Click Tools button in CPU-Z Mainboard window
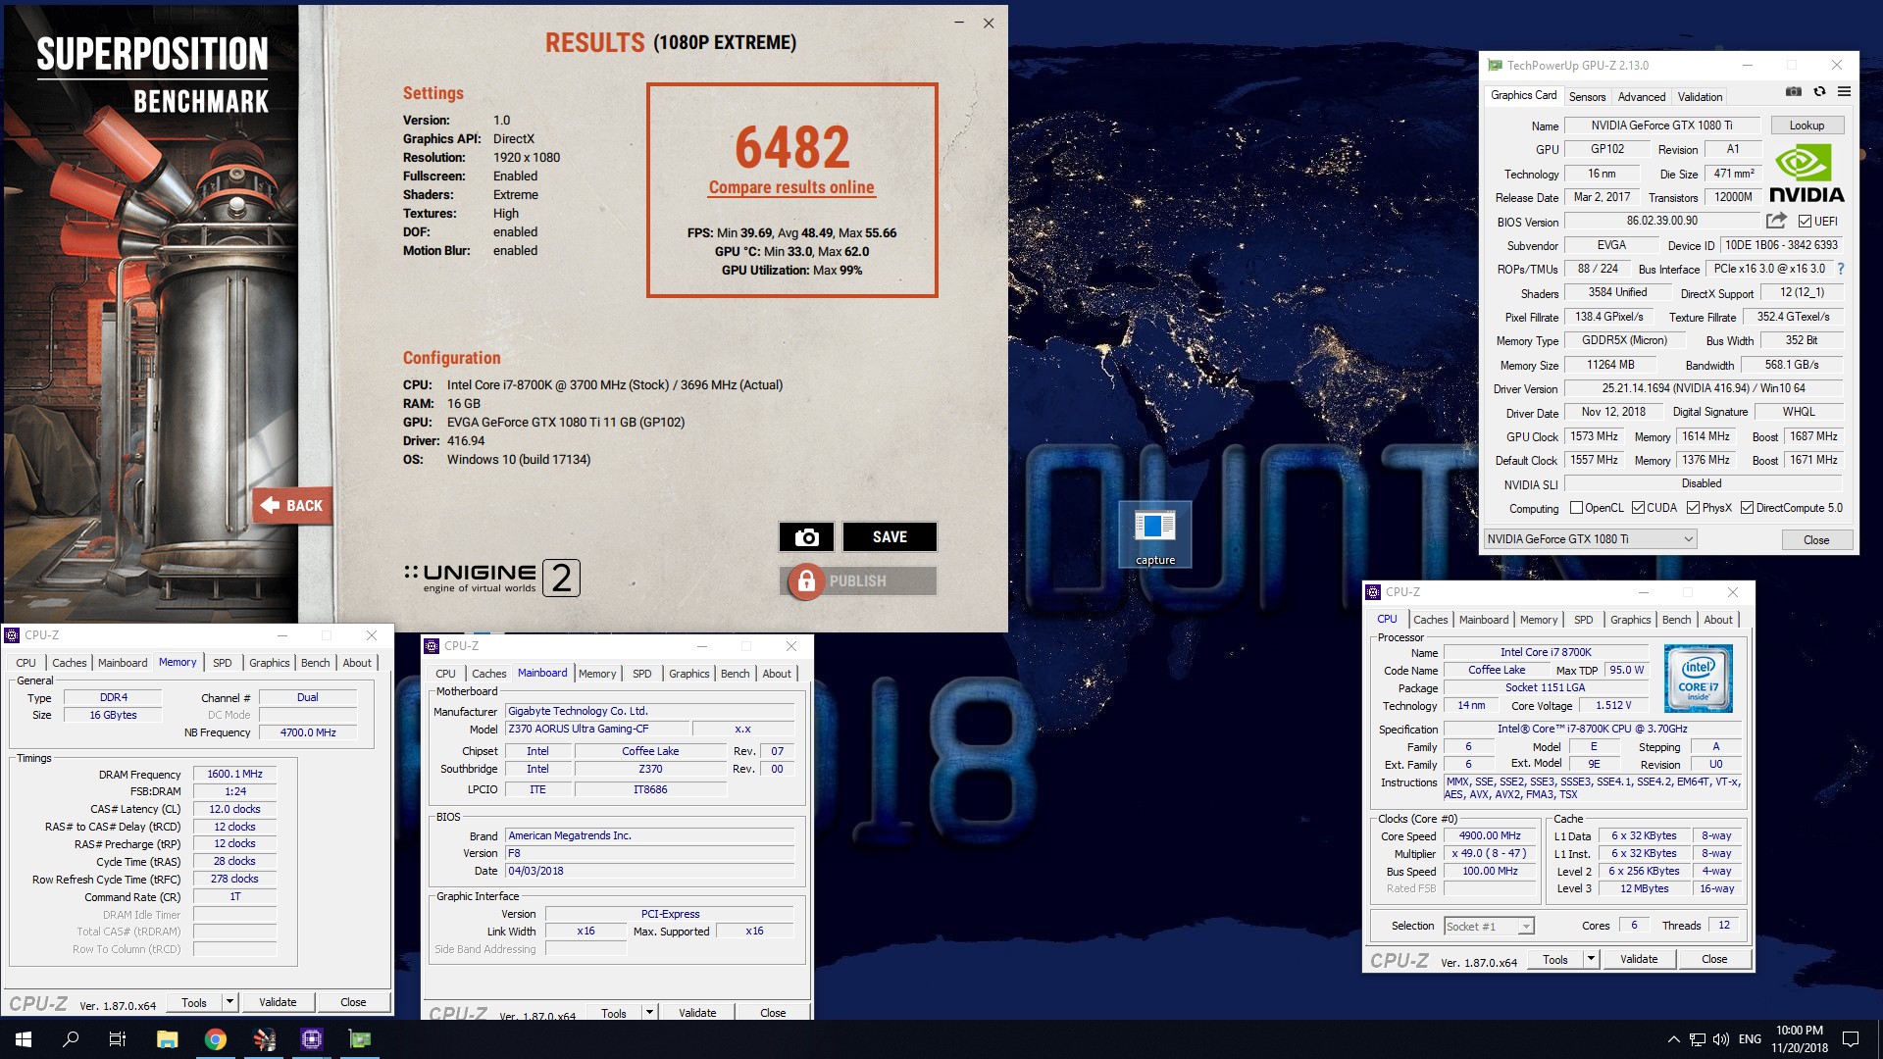The image size is (1883, 1059). 614,1013
